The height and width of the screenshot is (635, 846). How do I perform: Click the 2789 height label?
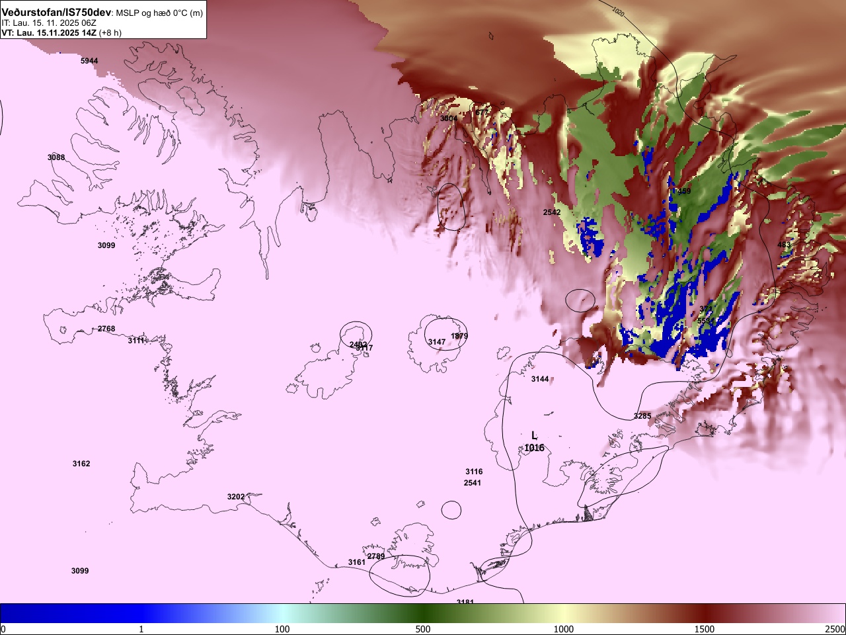click(x=376, y=556)
